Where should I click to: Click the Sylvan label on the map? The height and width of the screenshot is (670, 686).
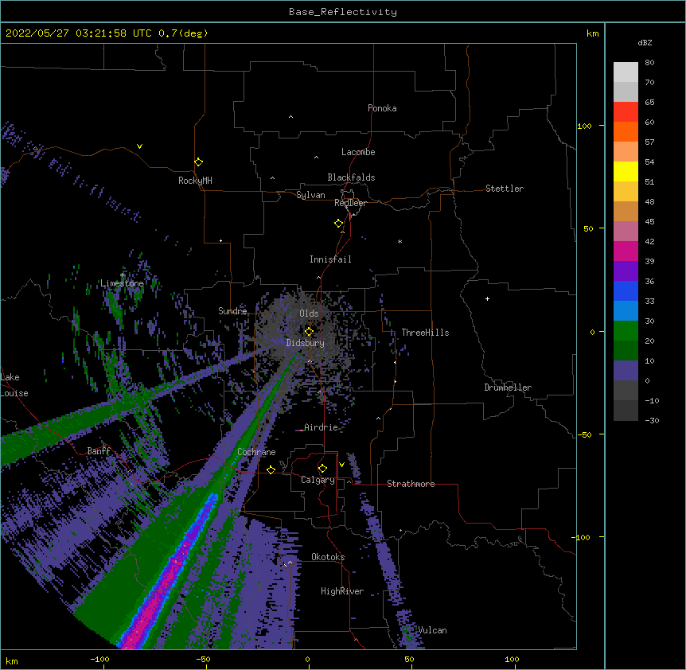click(310, 195)
